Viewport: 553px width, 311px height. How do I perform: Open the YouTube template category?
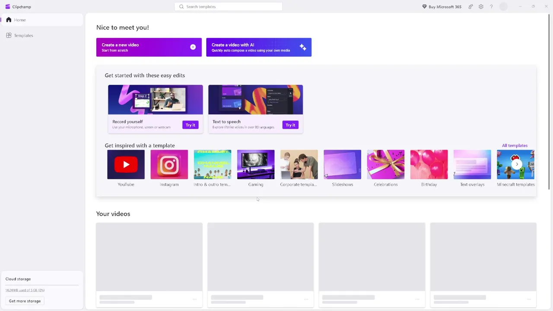coord(126,168)
